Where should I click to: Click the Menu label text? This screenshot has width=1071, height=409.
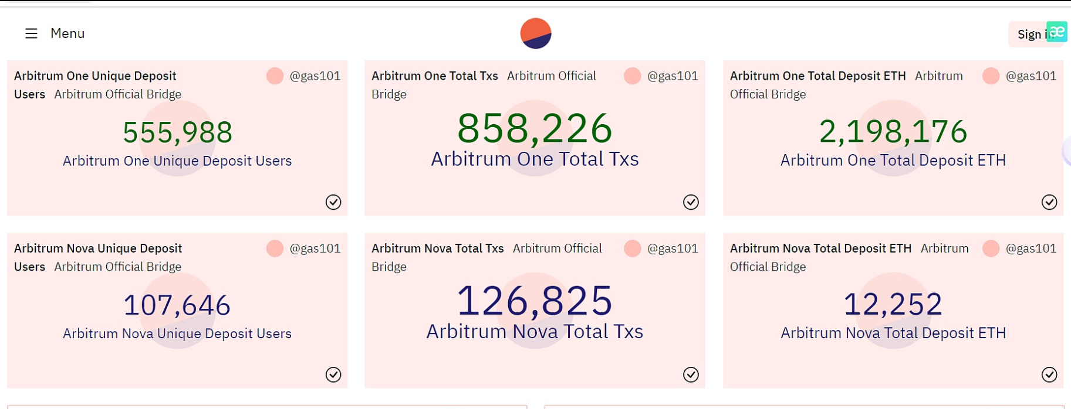pyautogui.click(x=67, y=33)
